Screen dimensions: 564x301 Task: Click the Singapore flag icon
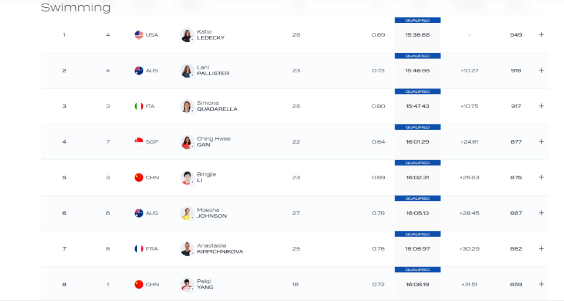click(x=139, y=142)
